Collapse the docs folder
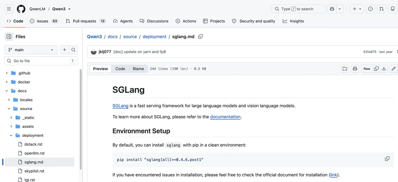This screenshot has width=398, height=182. click(7, 91)
